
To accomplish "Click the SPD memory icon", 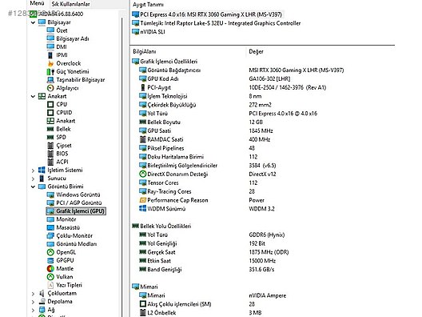I will coord(50,137).
